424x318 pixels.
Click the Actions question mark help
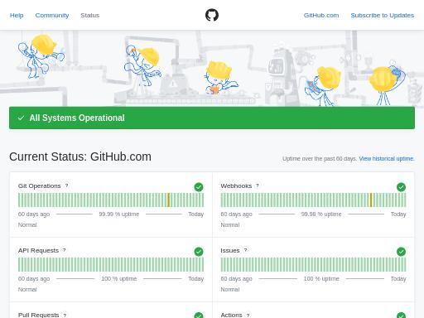click(248, 315)
